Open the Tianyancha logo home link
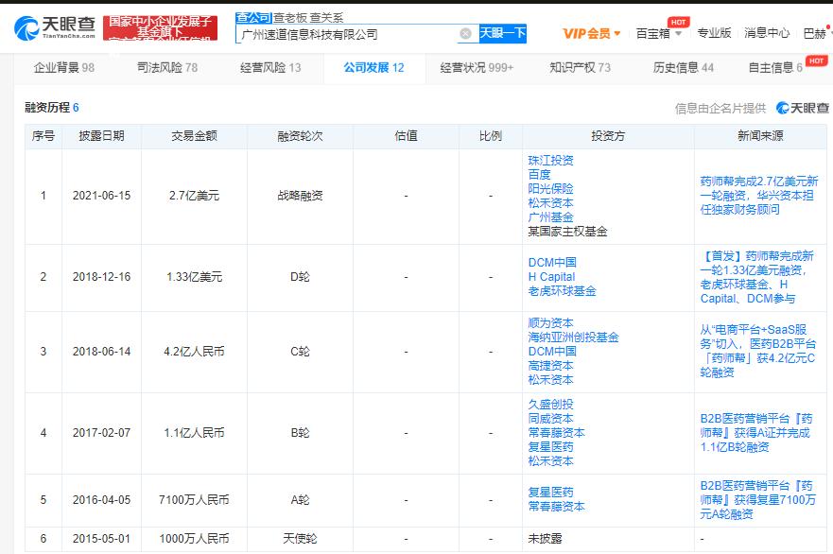The image size is (833, 554). [x=54, y=27]
